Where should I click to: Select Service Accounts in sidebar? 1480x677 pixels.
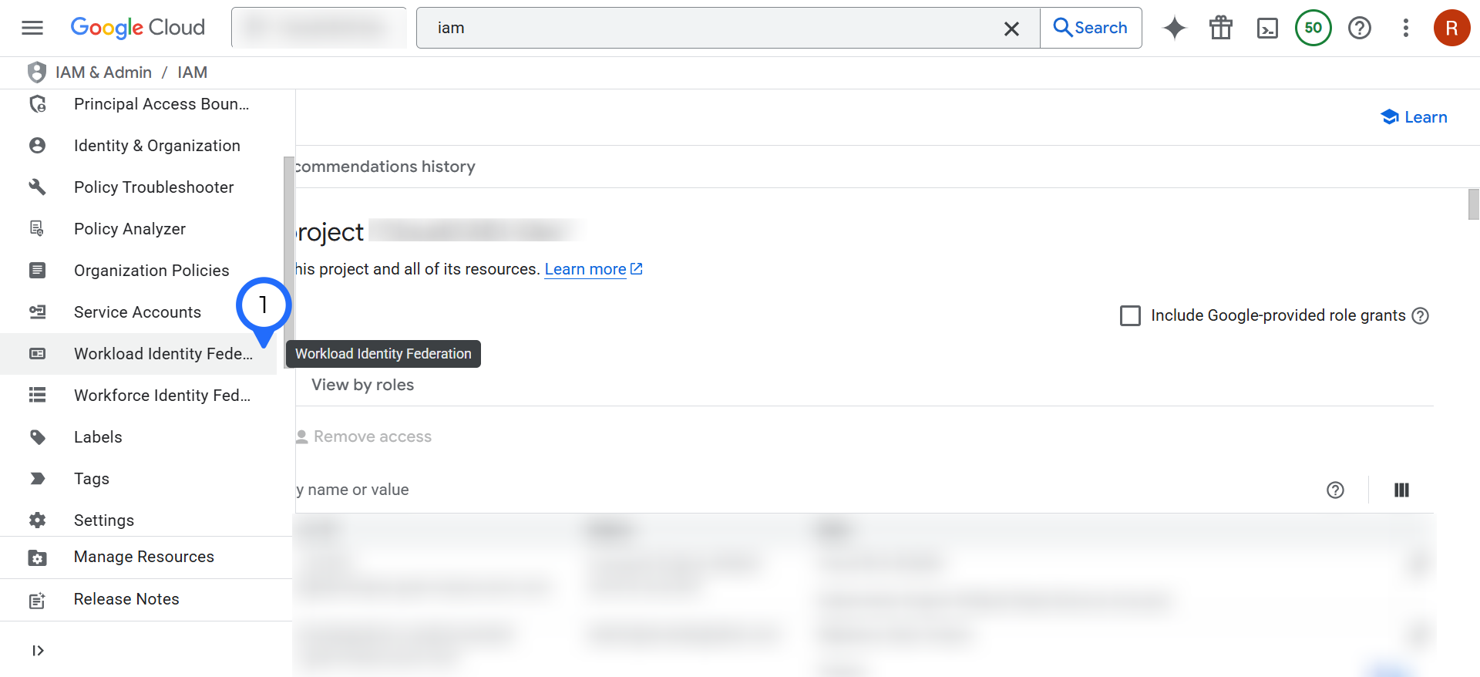[137, 312]
